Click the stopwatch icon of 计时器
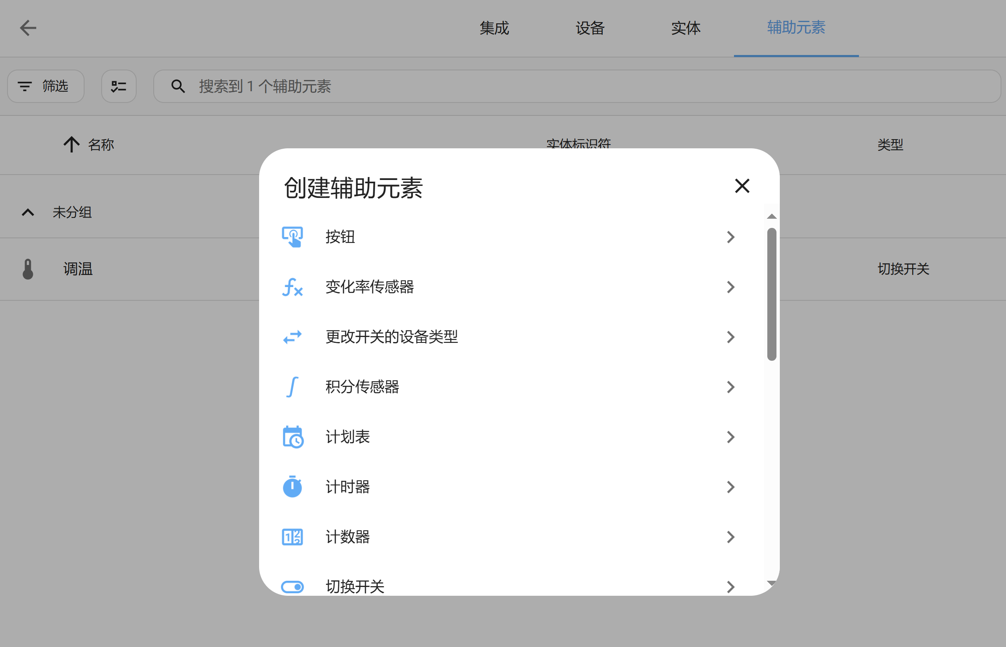 point(292,487)
